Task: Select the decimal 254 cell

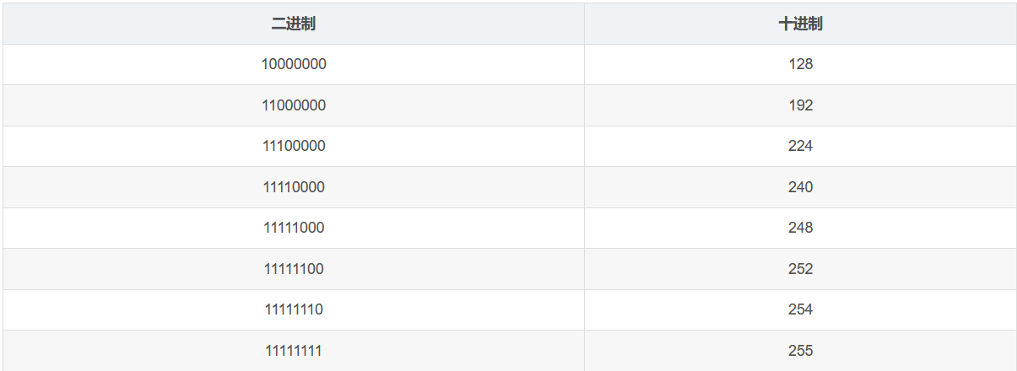Action: (799, 309)
